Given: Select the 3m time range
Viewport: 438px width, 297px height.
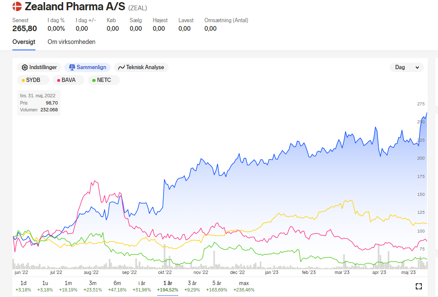Looking at the screenshot, I should (x=93, y=286).
